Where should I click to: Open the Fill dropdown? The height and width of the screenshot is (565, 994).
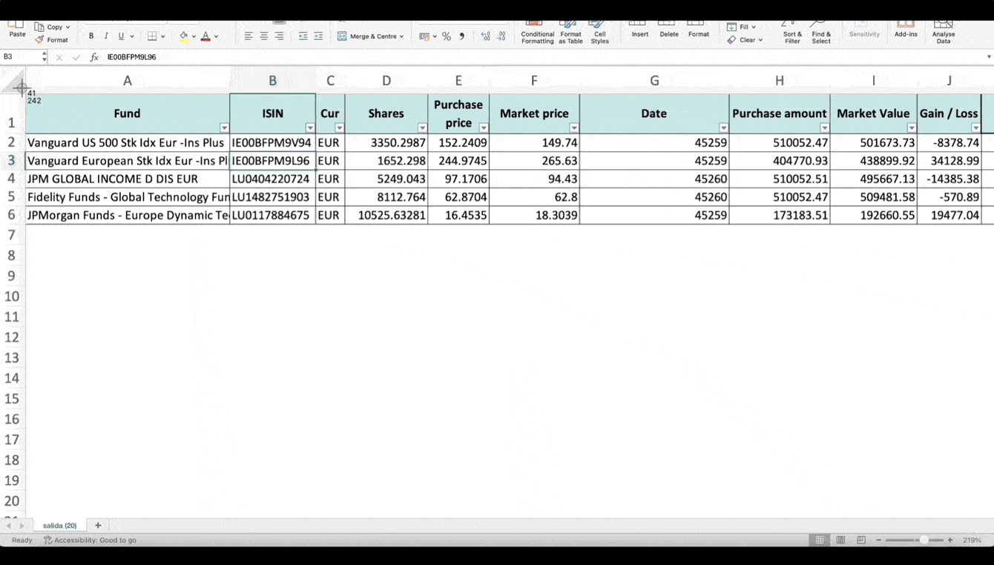point(742,27)
